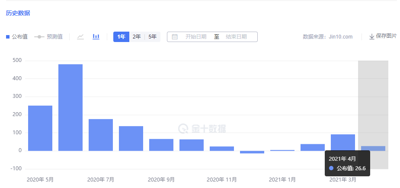Click the negative bar below zero line

tap(252, 152)
